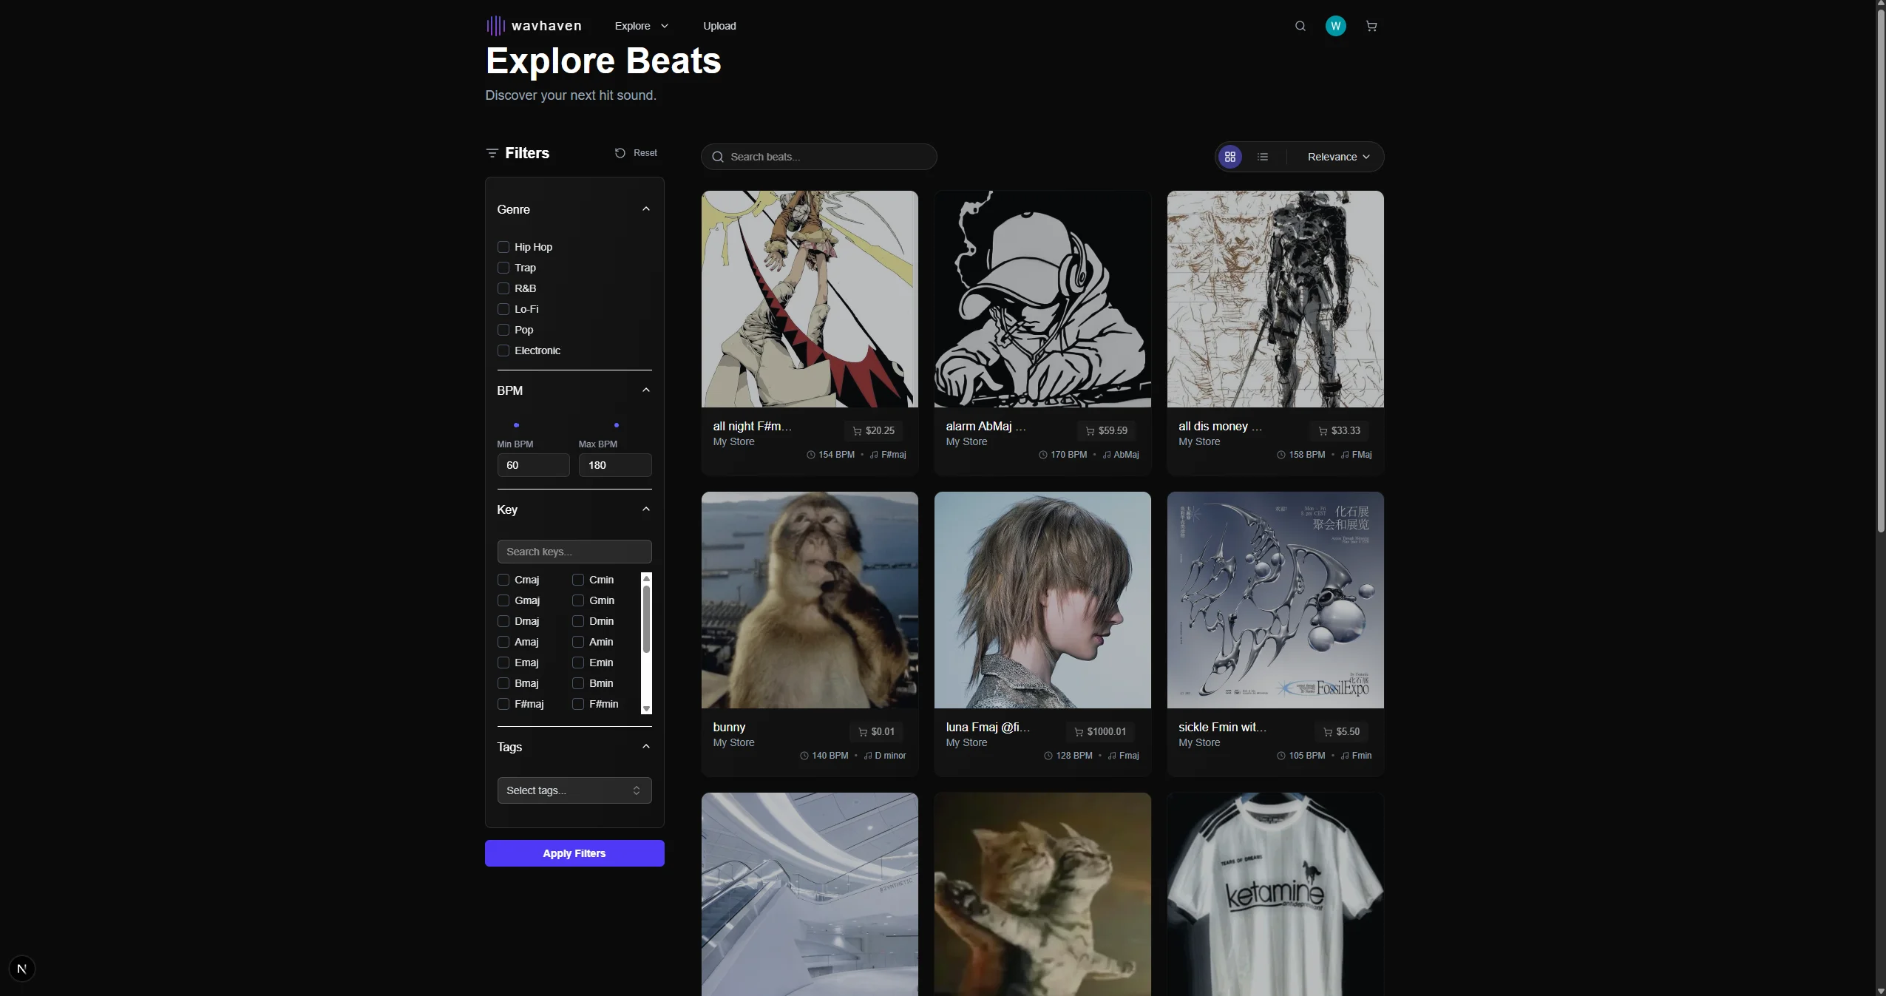Tick the F#min key checkbox
This screenshot has height=996, width=1886.
tap(578, 704)
